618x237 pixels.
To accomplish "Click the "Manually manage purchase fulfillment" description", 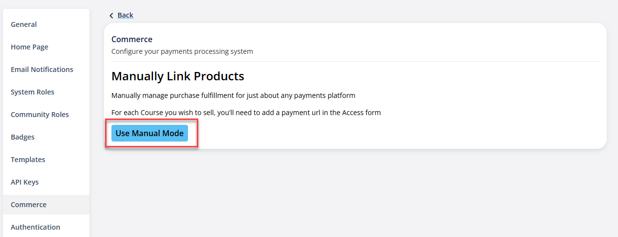I will tap(233, 95).
